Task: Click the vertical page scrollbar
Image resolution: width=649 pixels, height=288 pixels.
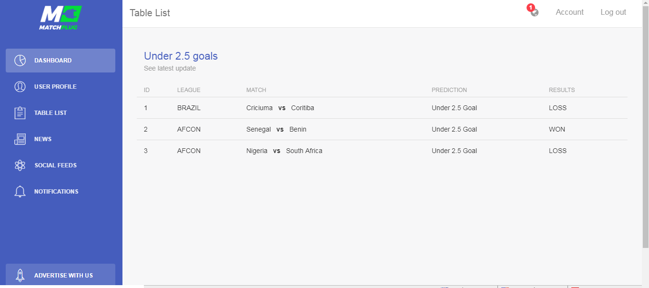Action: (x=646, y=144)
